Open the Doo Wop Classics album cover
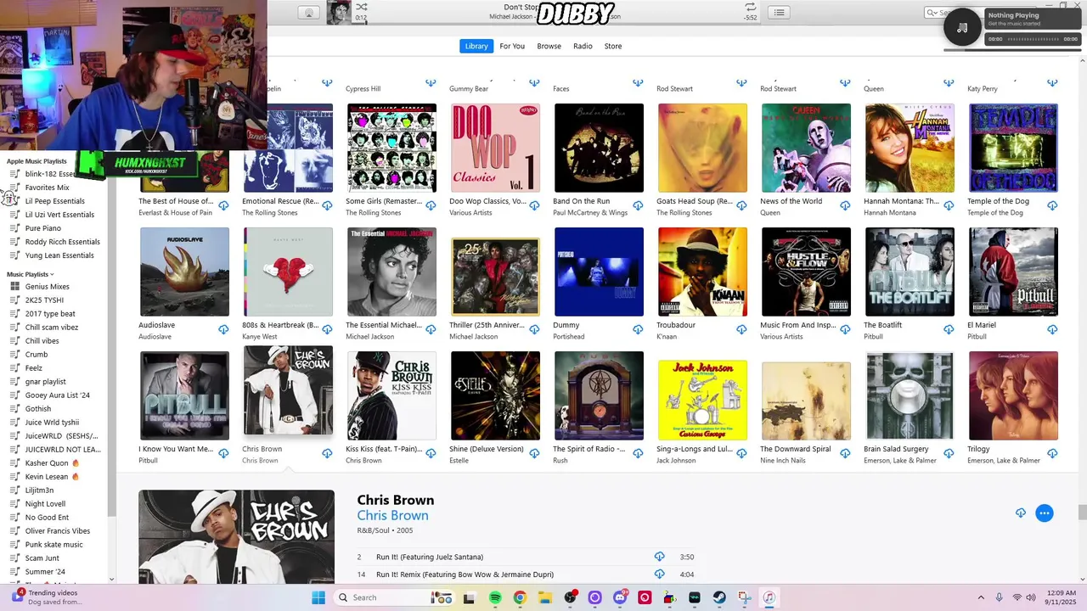 [x=495, y=148]
